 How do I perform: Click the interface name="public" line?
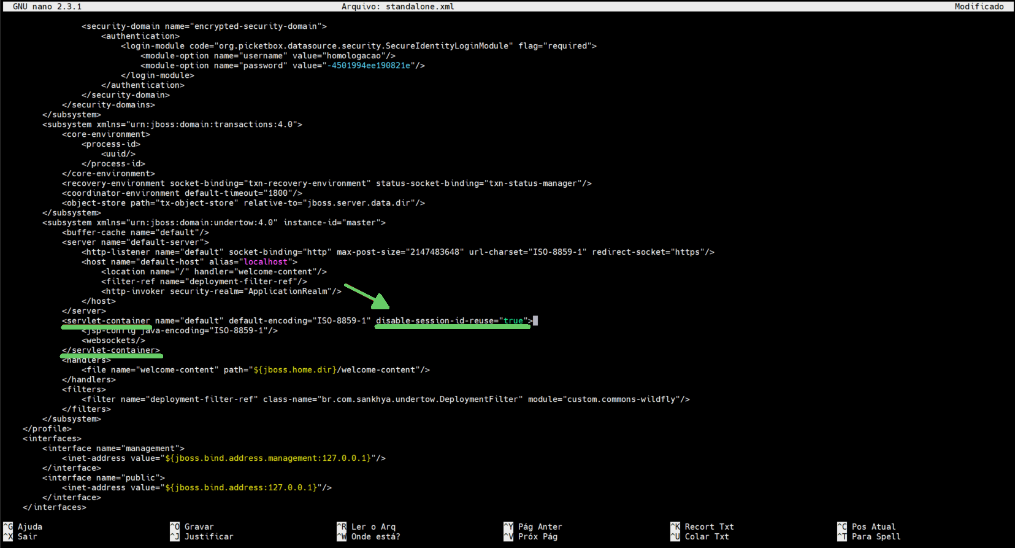[x=104, y=478]
